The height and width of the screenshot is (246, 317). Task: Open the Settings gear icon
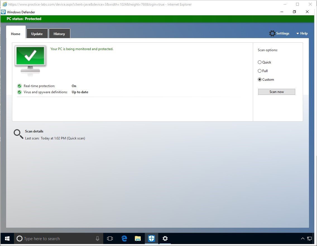(x=272, y=33)
